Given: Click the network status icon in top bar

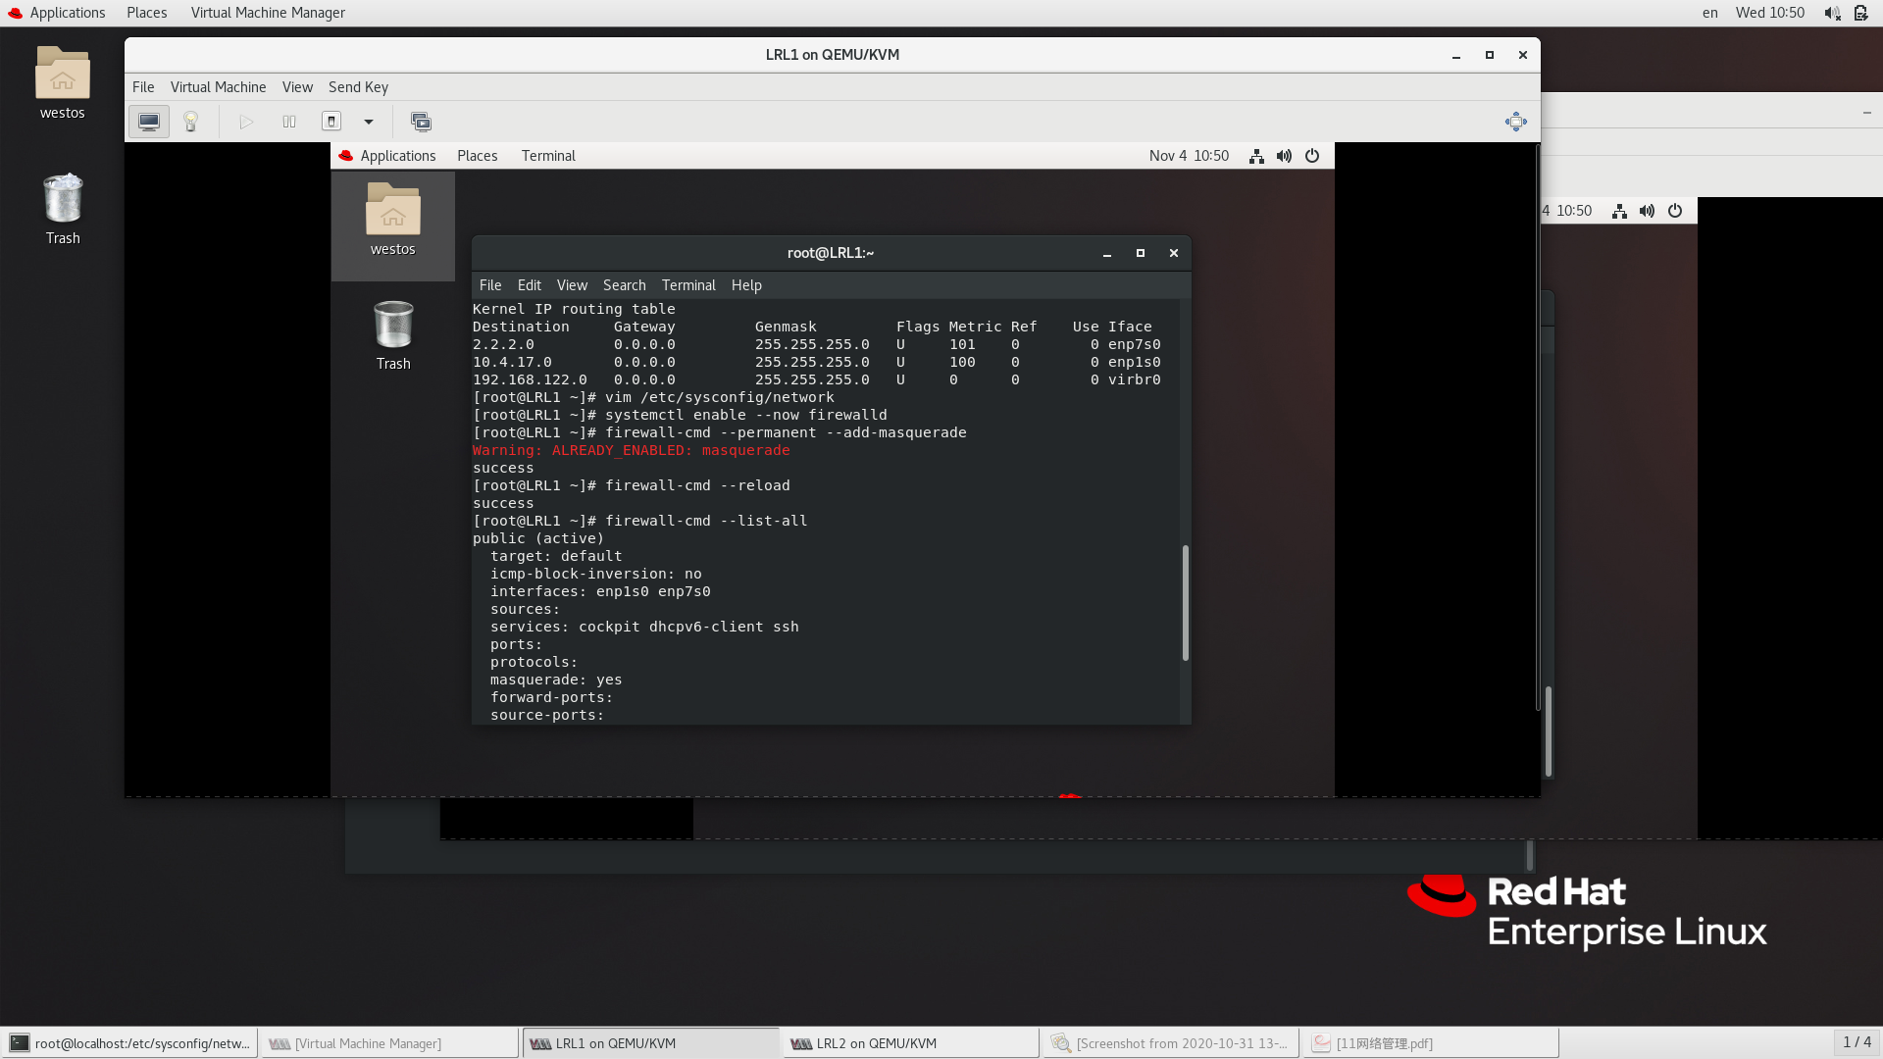Looking at the screenshot, I should click(1255, 155).
